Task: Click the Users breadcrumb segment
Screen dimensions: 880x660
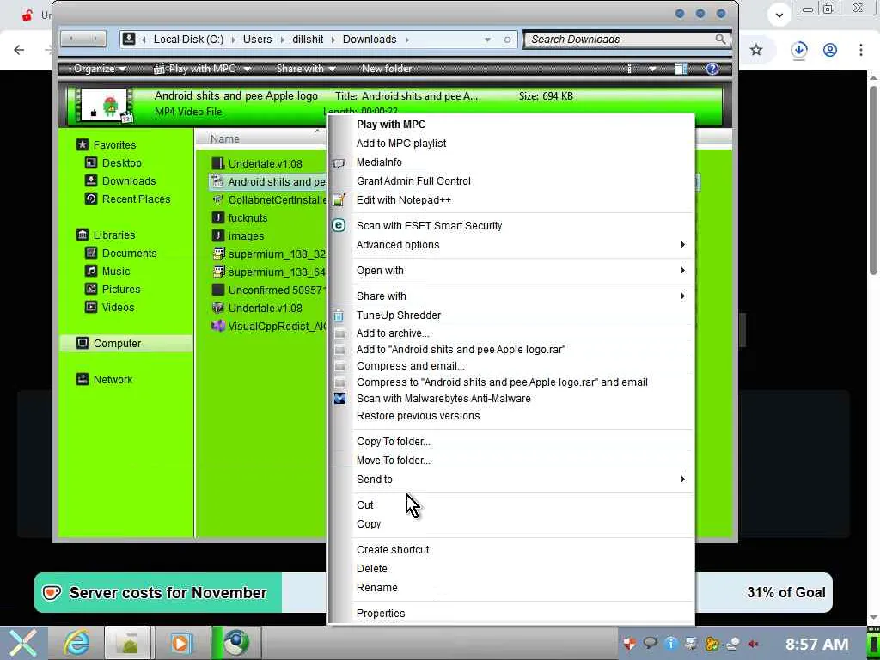Action: (257, 40)
